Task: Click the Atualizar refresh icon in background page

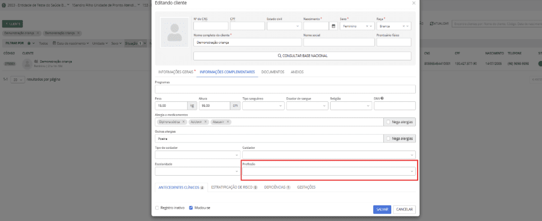Action: point(432,23)
